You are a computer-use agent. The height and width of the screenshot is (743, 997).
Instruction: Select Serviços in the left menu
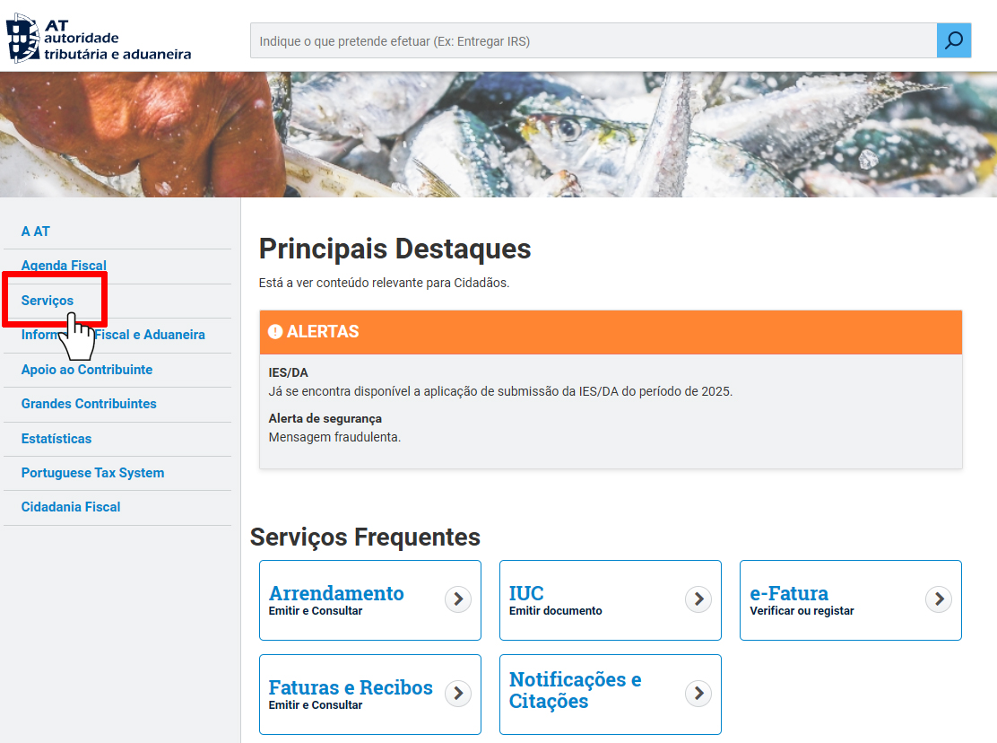[48, 301]
